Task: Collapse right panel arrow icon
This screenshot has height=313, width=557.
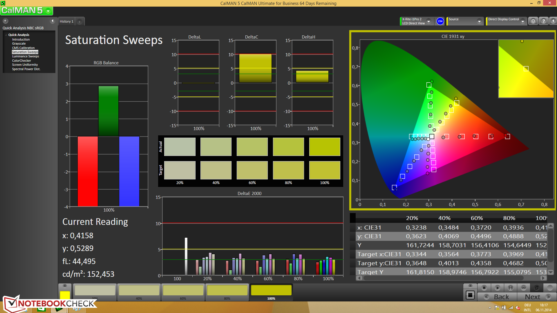Action: (x=553, y=21)
